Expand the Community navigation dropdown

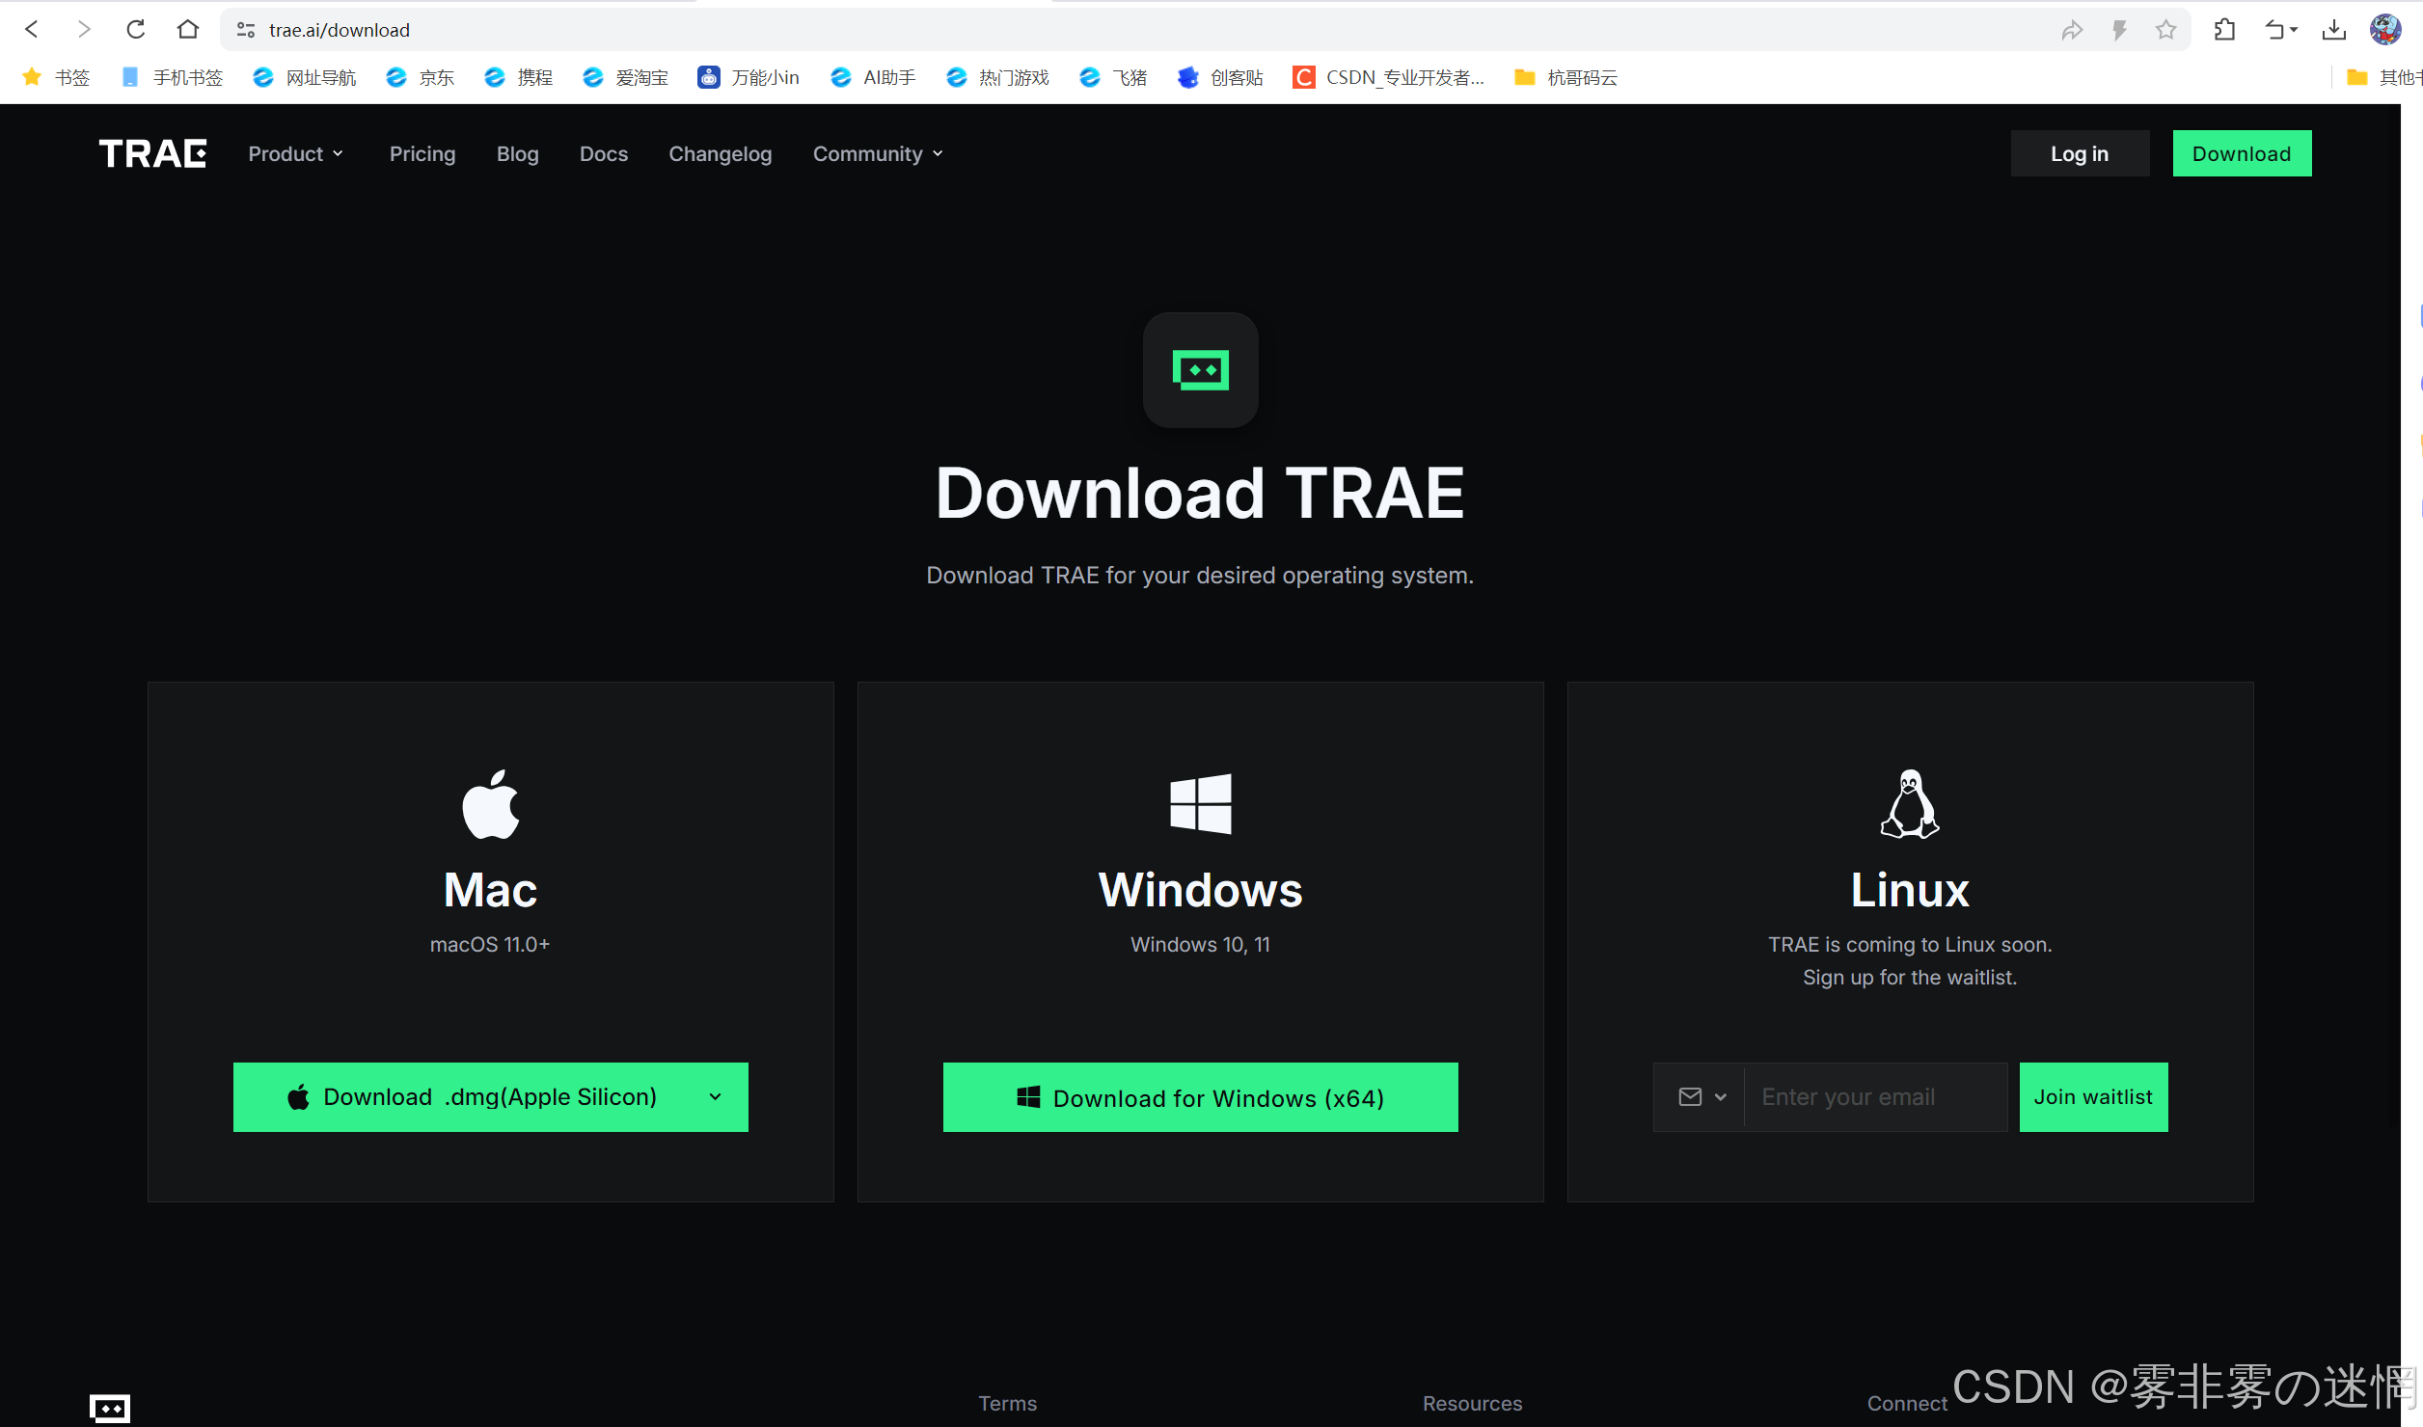tap(878, 154)
